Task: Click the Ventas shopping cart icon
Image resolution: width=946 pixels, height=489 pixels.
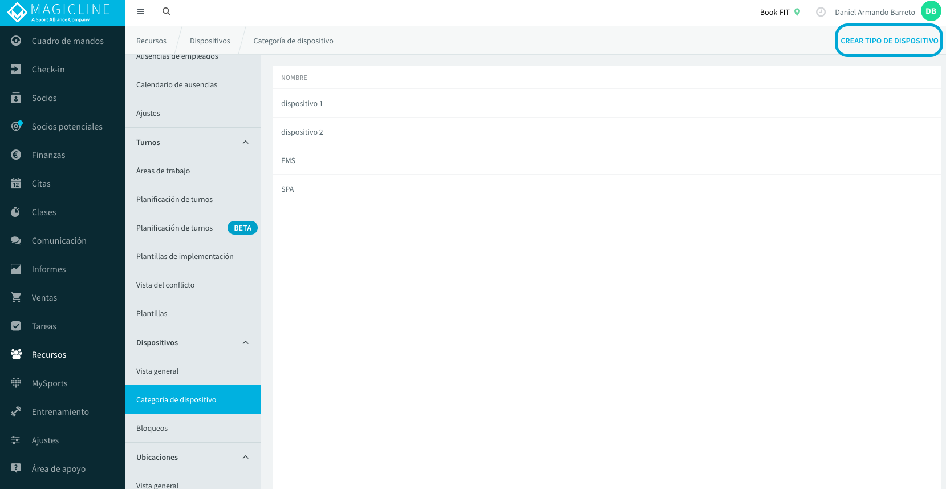Action: [x=16, y=297]
